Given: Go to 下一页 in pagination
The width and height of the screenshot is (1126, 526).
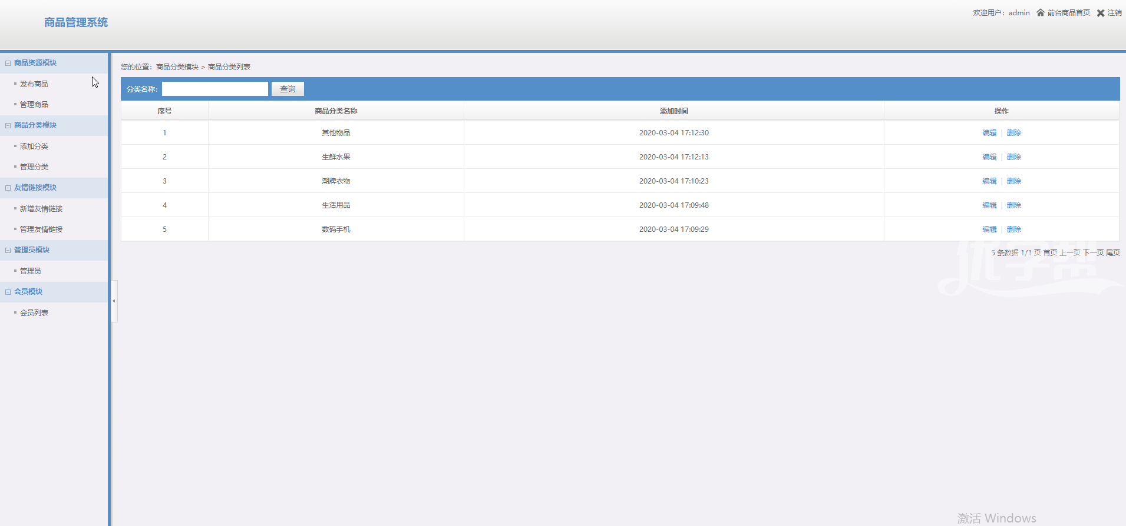Looking at the screenshot, I should click(x=1093, y=253).
